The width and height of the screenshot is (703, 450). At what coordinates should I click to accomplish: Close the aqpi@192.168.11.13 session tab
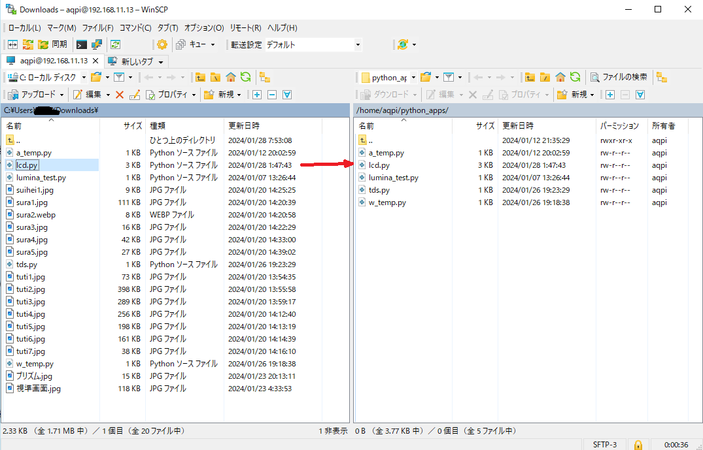click(95, 61)
